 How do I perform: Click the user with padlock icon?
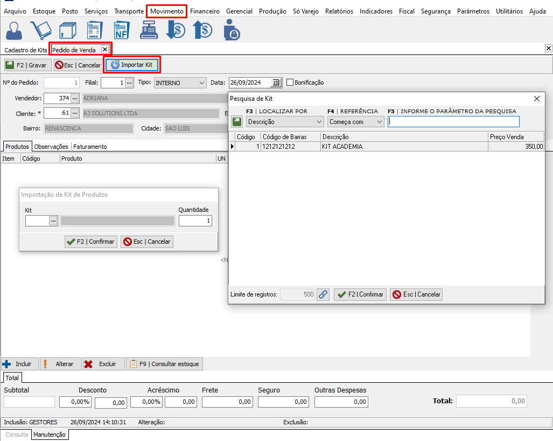point(232,30)
